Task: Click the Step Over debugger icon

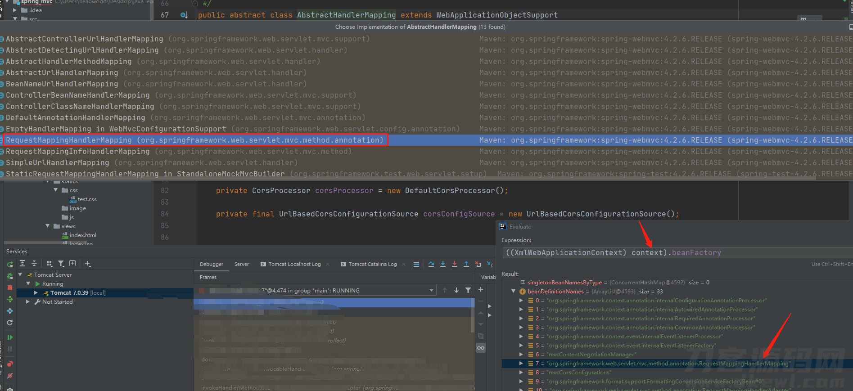Action: click(x=431, y=264)
